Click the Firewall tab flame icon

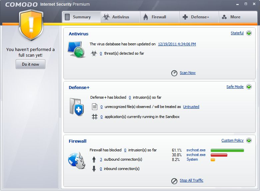pyautogui.click(x=146, y=17)
